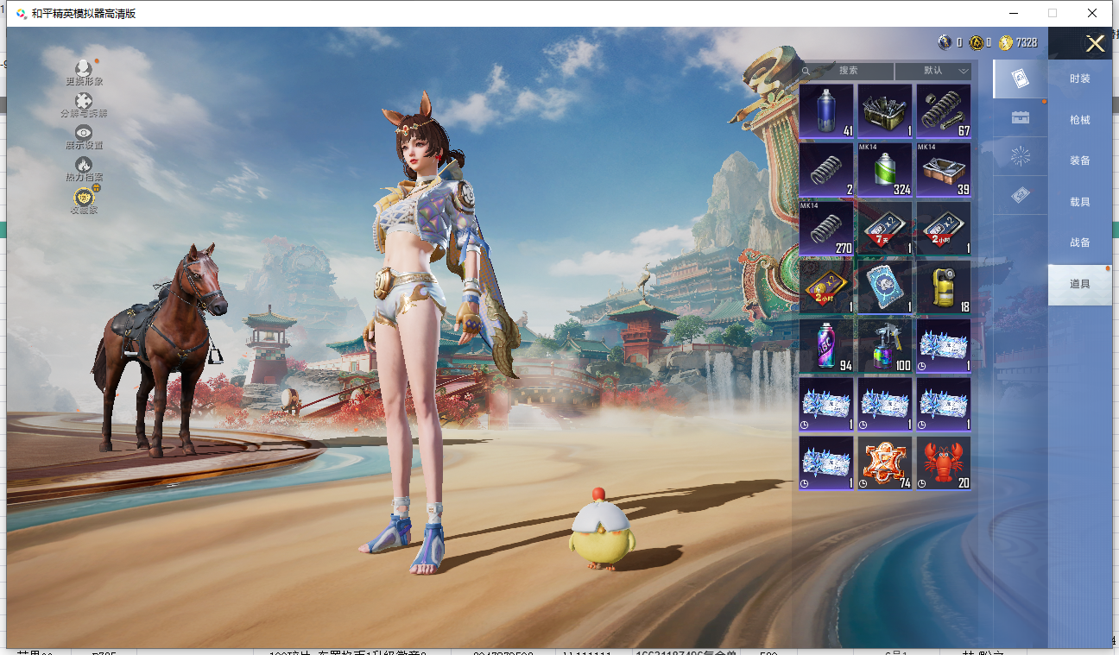The width and height of the screenshot is (1119, 655).
Task: Close the inventory with the X button
Action: pyautogui.click(x=1095, y=44)
